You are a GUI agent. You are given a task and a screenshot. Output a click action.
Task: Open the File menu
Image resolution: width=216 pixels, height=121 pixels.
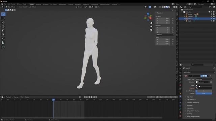coord(5,4)
